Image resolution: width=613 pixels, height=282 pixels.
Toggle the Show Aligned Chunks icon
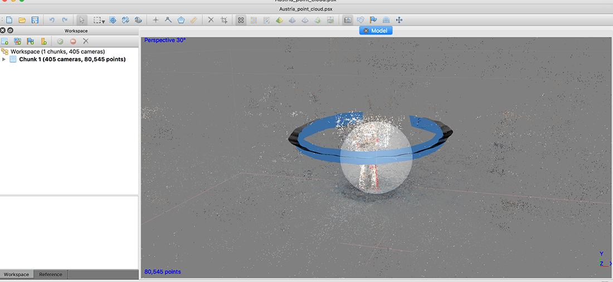coord(386,20)
